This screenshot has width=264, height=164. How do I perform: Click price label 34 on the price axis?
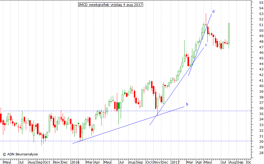(261, 119)
